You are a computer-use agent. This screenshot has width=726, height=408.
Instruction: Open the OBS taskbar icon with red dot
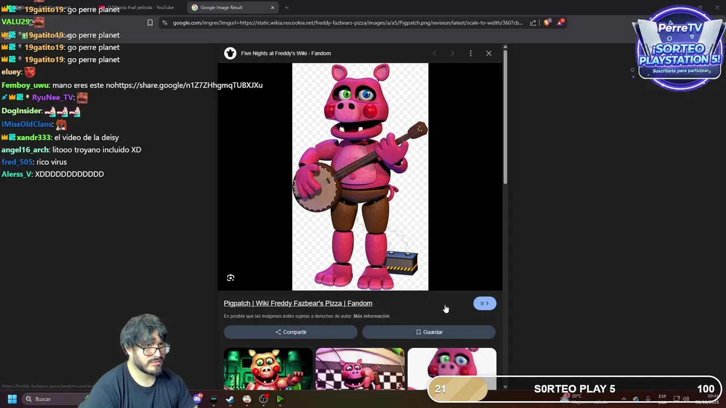click(x=263, y=399)
